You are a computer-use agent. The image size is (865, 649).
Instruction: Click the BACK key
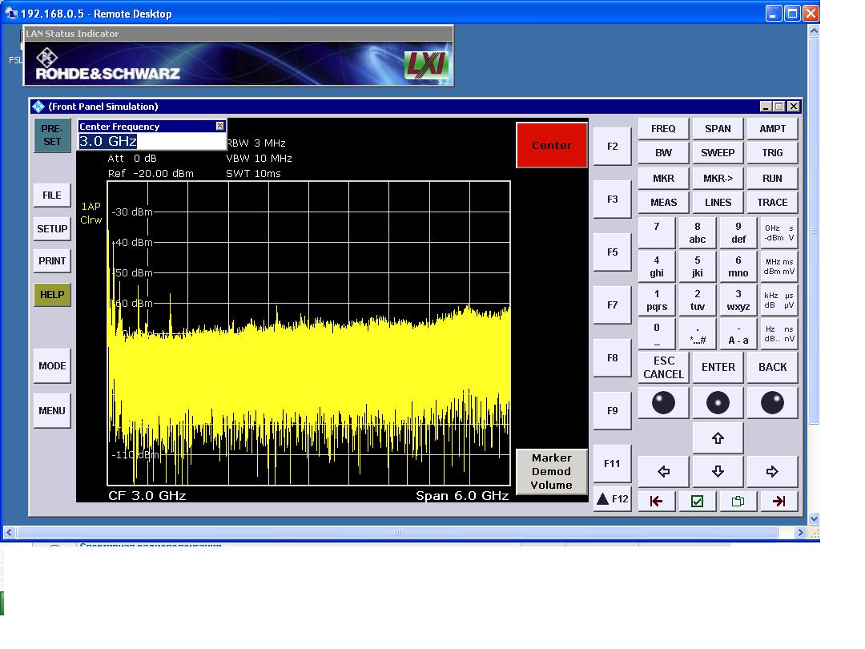[x=772, y=367]
